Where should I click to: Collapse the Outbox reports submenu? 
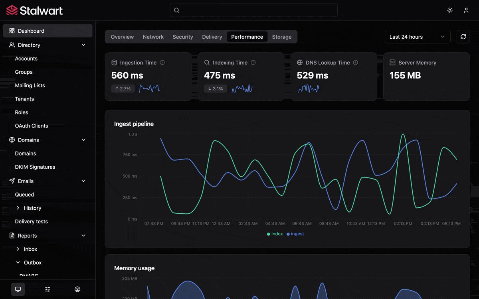[18, 263]
